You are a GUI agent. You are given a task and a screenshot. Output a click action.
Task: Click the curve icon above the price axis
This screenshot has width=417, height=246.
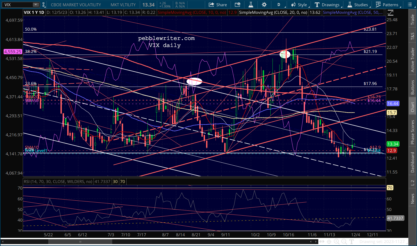[390, 12]
